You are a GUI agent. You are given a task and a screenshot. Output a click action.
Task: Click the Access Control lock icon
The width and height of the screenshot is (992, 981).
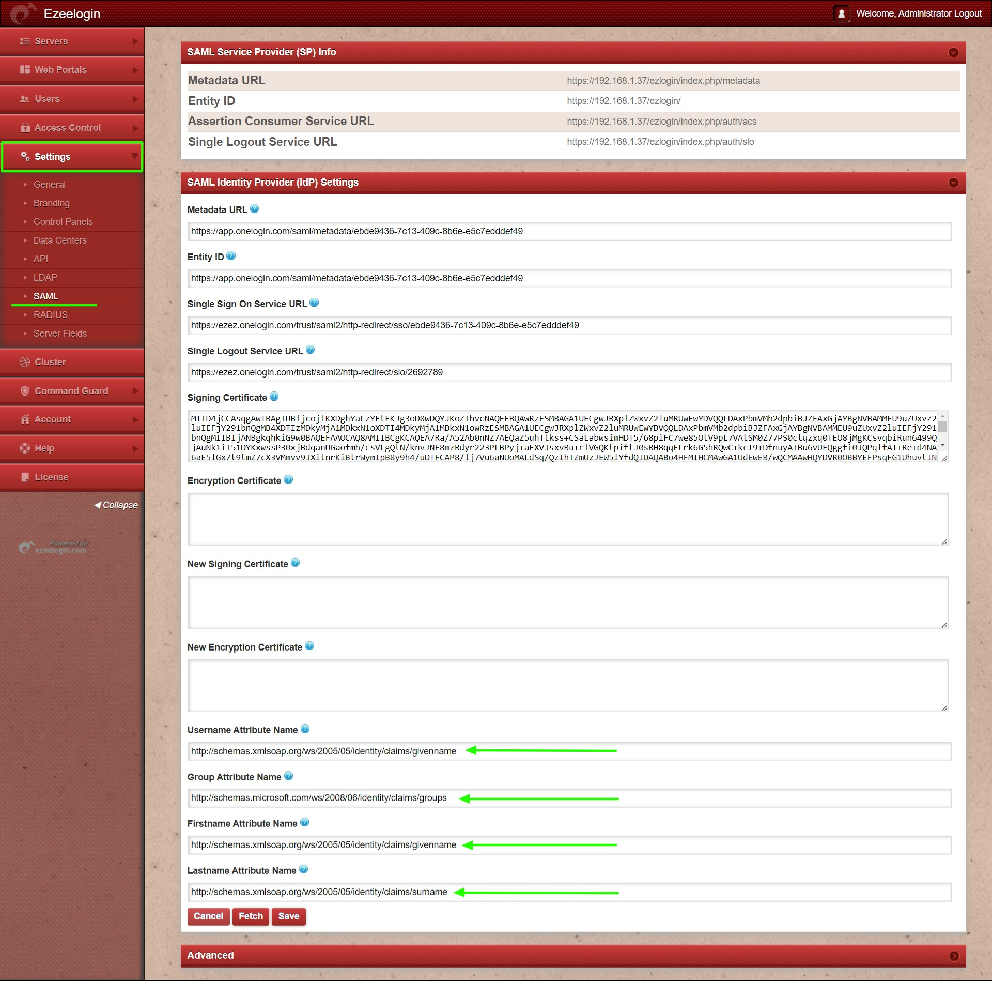[25, 127]
